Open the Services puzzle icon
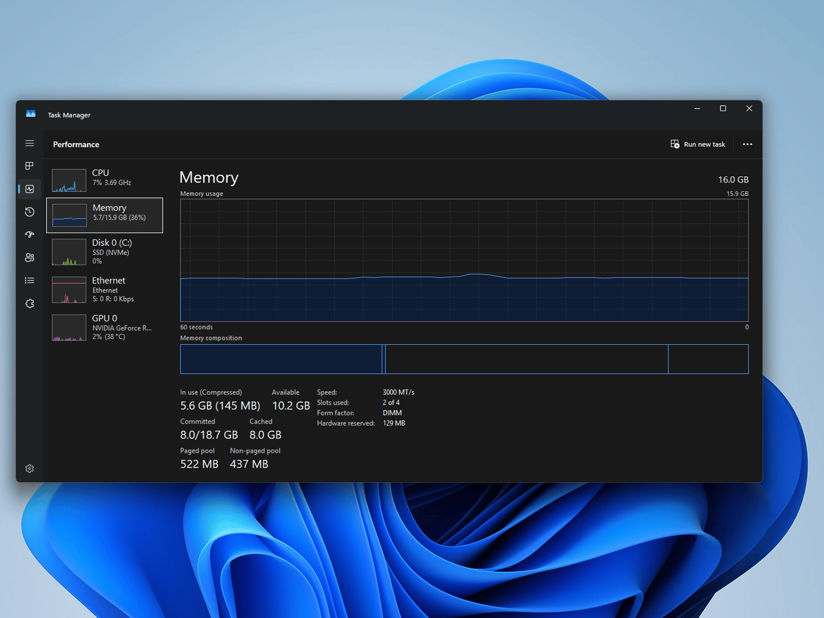 [29, 303]
